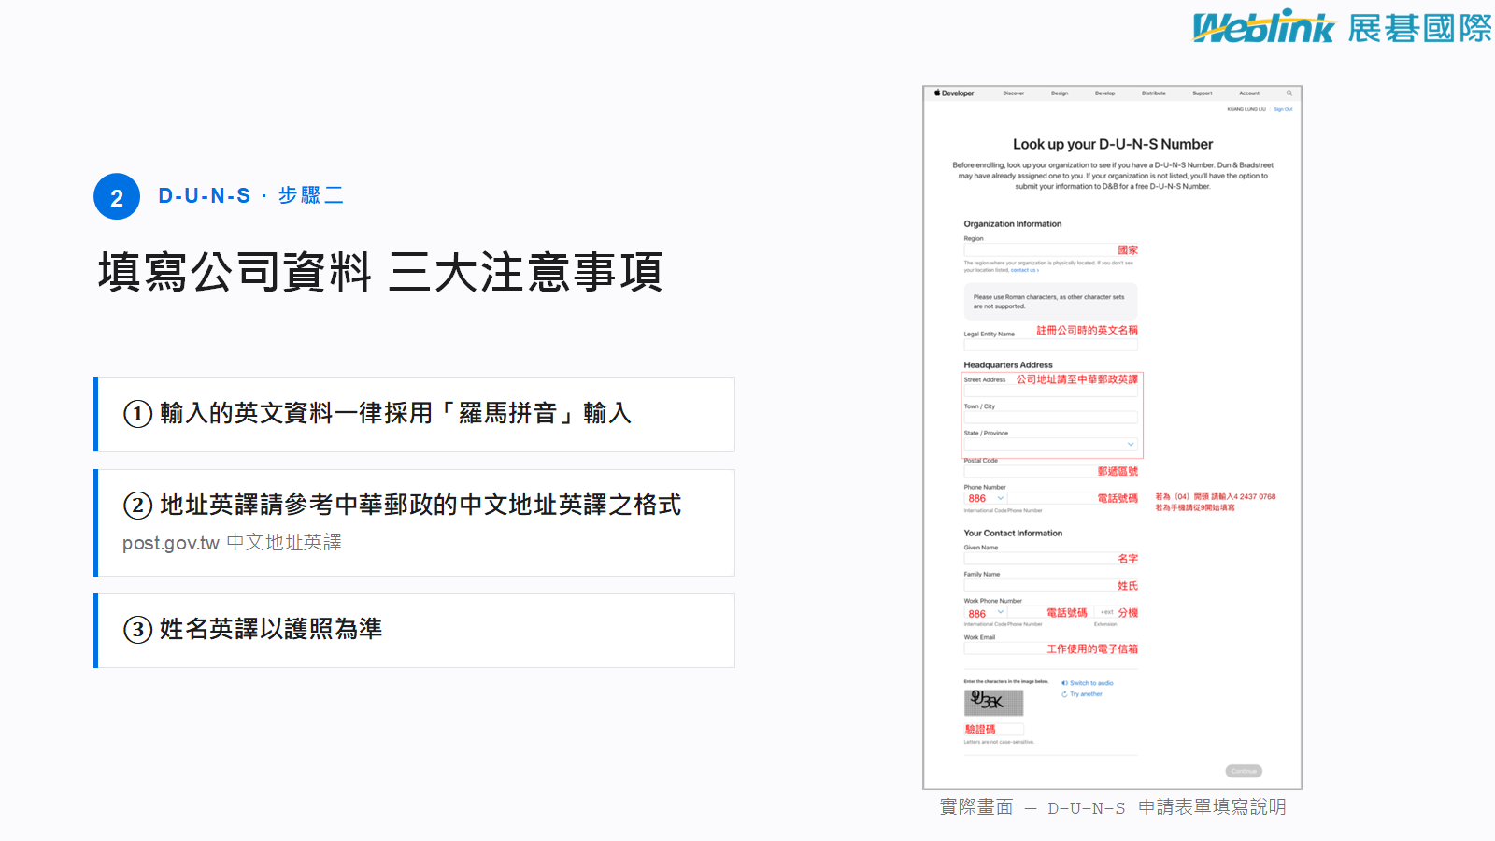Click the Legal Entity Name field
This screenshot has height=841, width=1495.
click(1050, 345)
